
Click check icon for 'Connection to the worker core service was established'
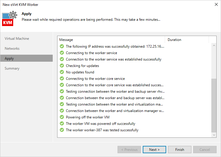tap(62, 85)
